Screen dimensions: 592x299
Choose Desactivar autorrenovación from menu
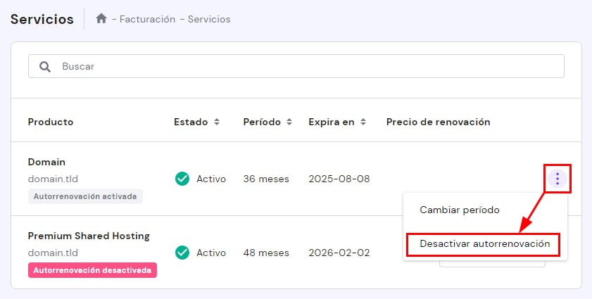[484, 243]
